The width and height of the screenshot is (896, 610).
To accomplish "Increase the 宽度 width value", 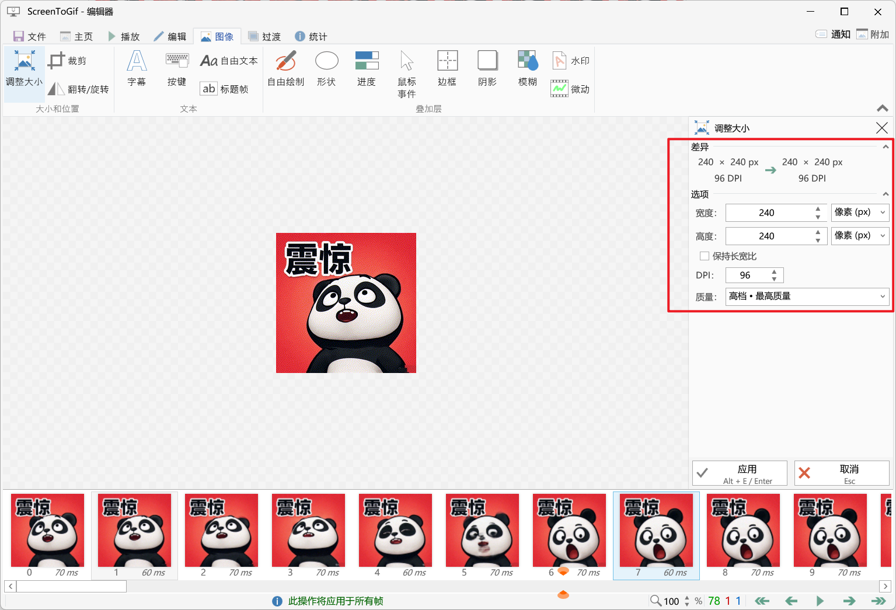I will [818, 209].
